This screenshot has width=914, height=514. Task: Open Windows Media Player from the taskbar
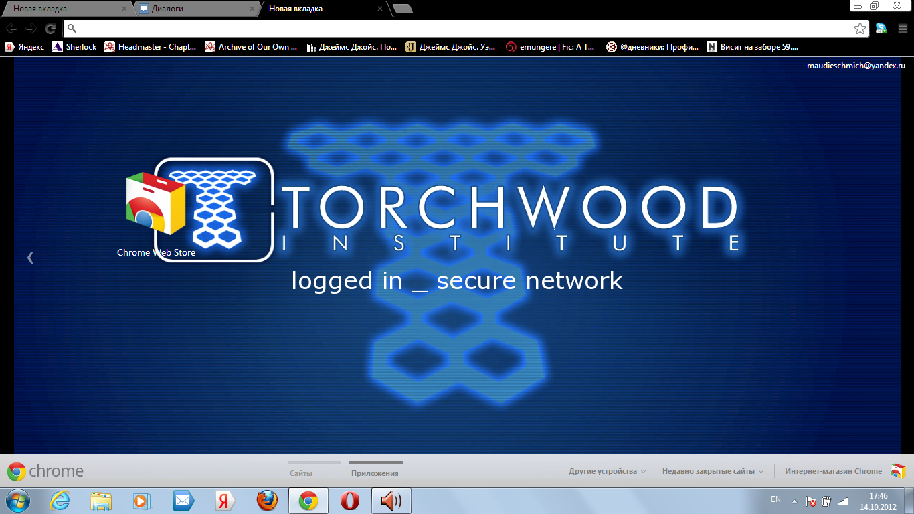pyautogui.click(x=143, y=501)
